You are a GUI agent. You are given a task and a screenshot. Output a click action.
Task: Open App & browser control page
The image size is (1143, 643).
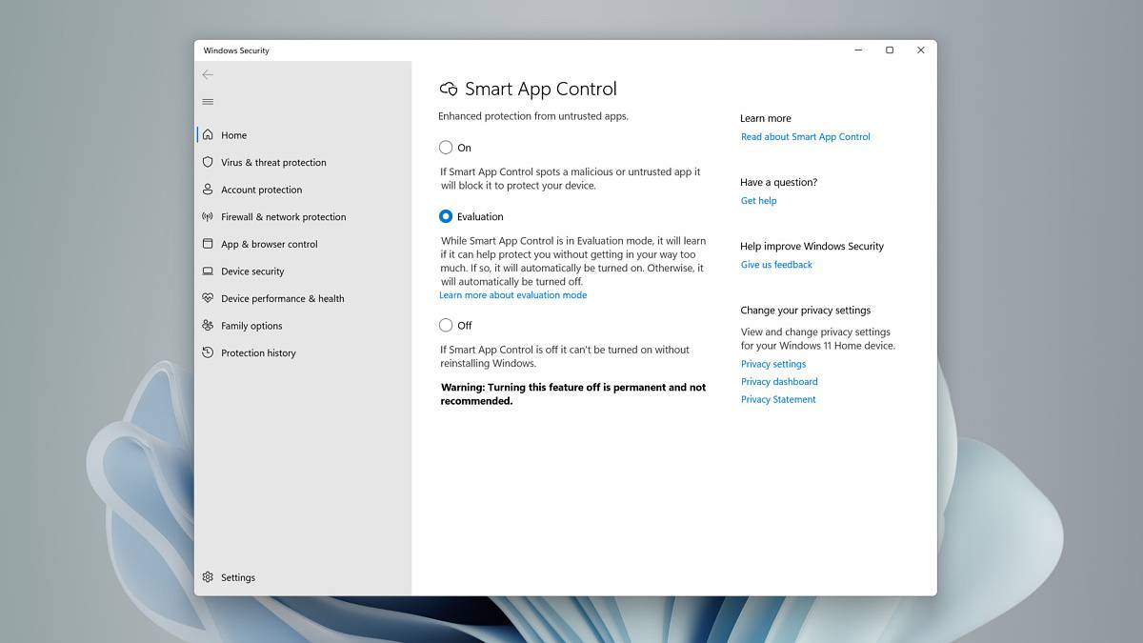tap(303, 244)
